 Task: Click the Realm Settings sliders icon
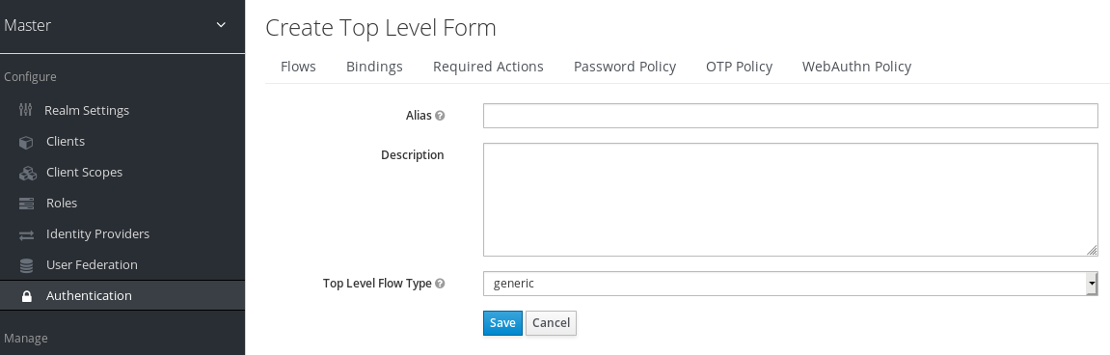(25, 111)
